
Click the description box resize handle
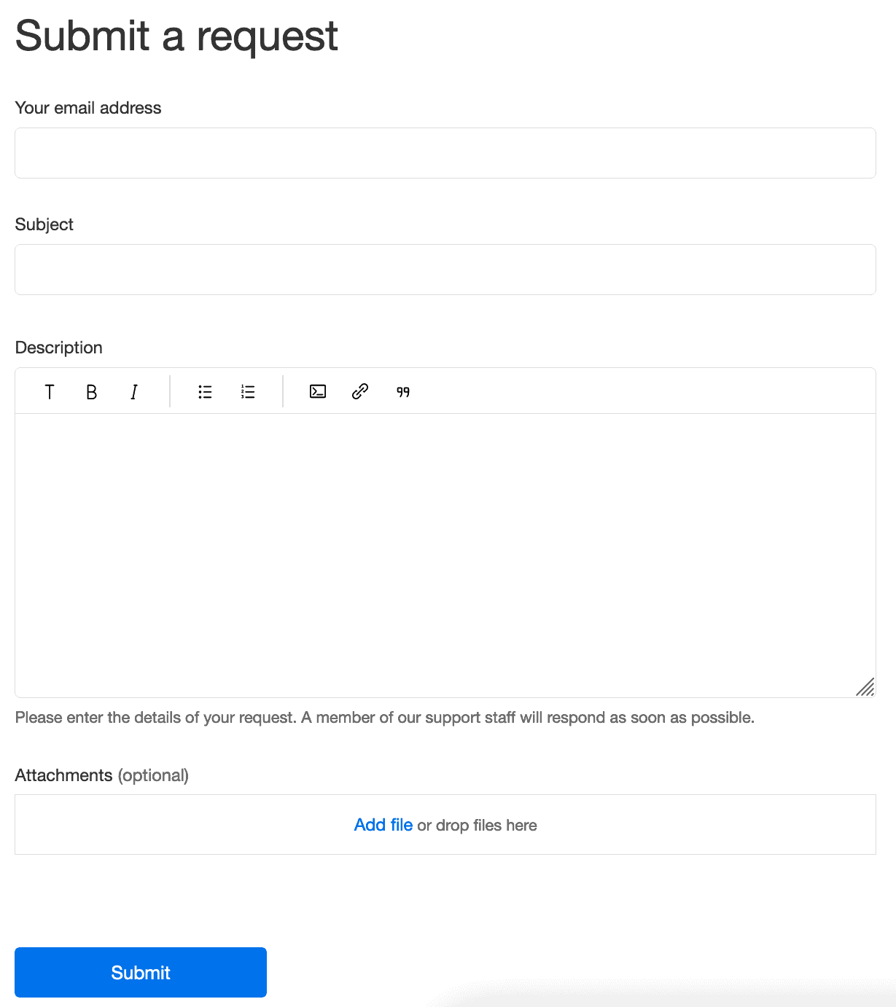click(x=867, y=687)
